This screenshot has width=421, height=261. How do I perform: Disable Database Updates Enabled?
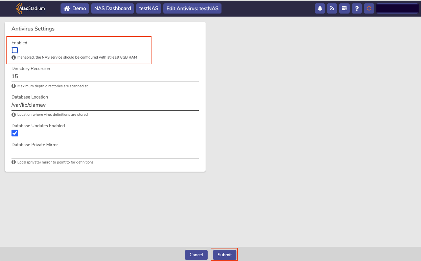15,133
